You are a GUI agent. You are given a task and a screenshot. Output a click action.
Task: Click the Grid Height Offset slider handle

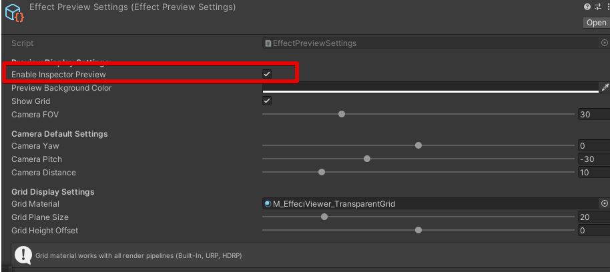pos(418,231)
